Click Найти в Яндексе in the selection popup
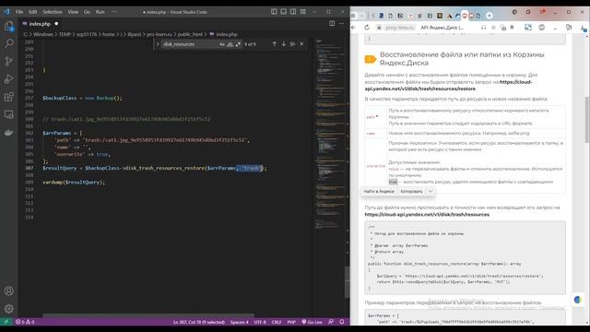This screenshot has height=332, width=590. click(x=379, y=191)
